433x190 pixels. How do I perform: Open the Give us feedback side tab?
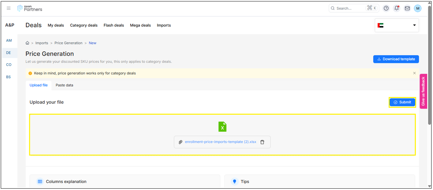click(423, 91)
